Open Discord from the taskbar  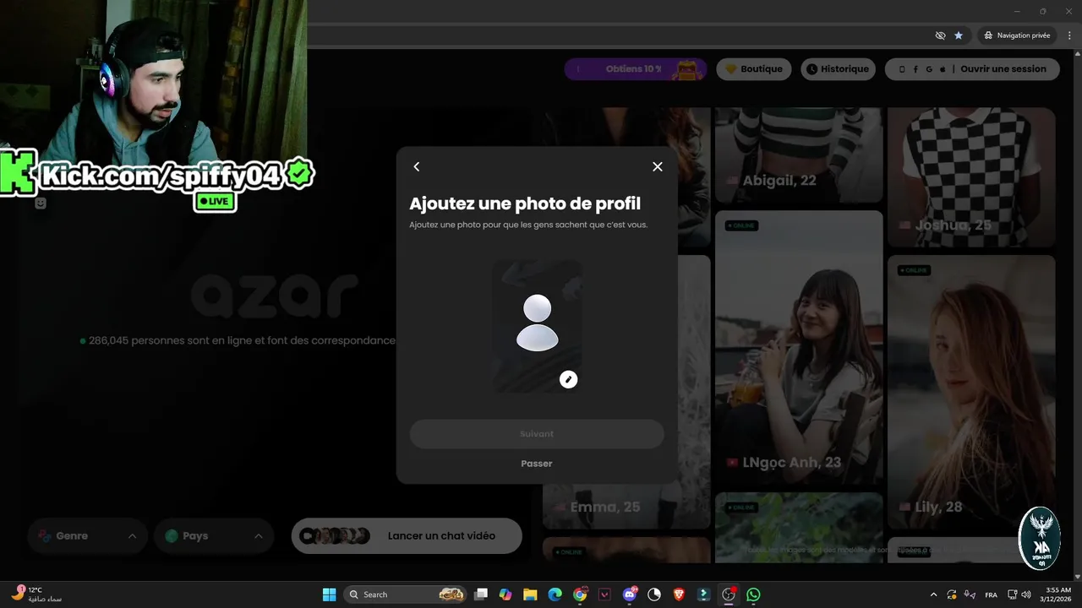pos(629,594)
